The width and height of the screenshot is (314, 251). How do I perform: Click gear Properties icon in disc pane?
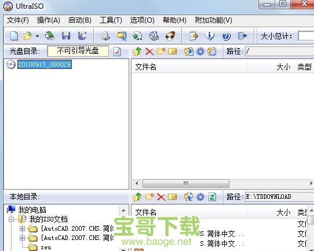[200, 52]
